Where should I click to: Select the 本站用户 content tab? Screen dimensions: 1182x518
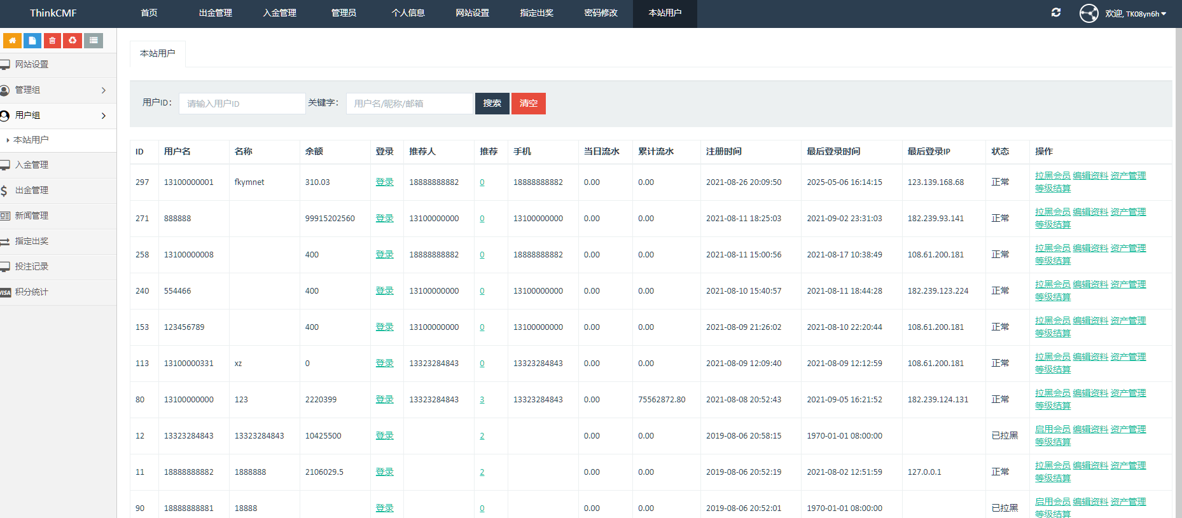click(157, 53)
